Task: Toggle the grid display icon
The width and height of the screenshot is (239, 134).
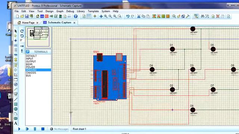Action: coord(89,16)
